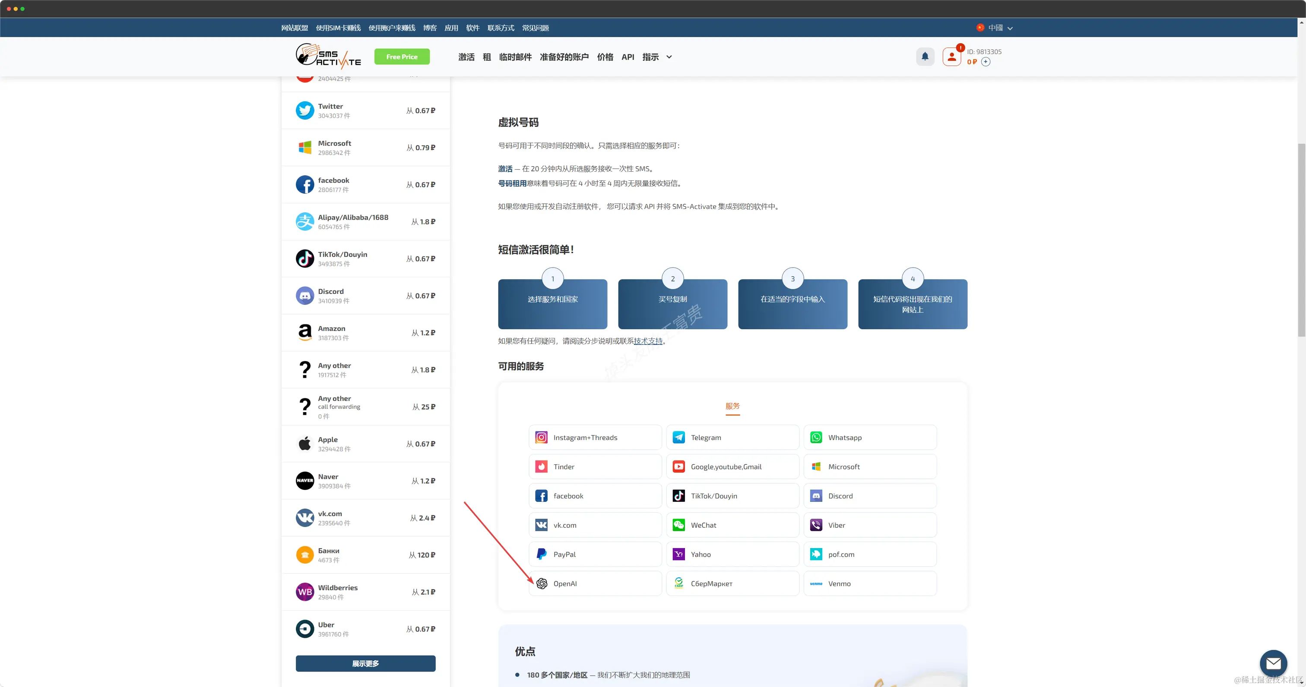Click the Discord card in services grid
1306x687 pixels.
pyautogui.click(x=869, y=496)
